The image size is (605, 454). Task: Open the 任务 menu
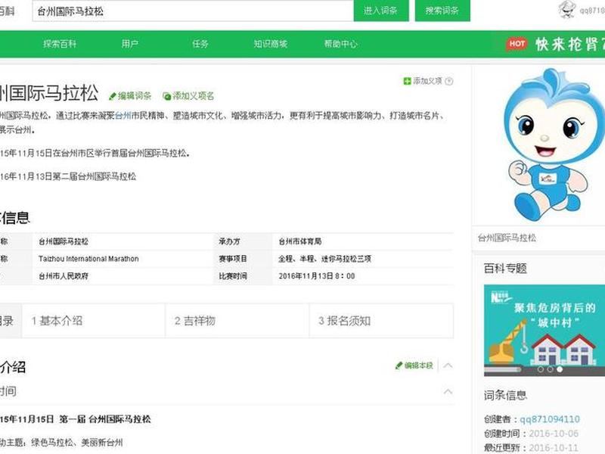click(x=200, y=44)
